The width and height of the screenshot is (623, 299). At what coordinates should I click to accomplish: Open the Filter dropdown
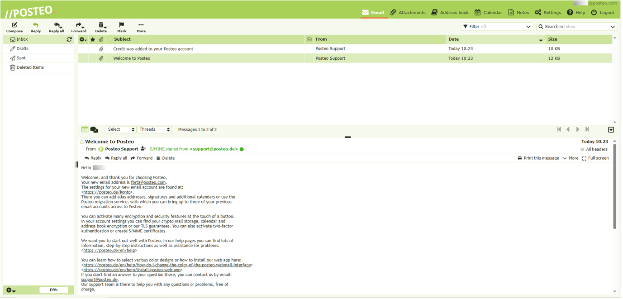tap(497, 27)
